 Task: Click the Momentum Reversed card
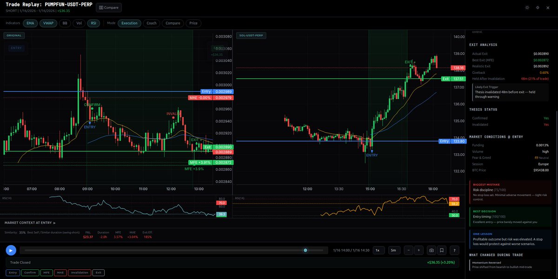coord(510,265)
